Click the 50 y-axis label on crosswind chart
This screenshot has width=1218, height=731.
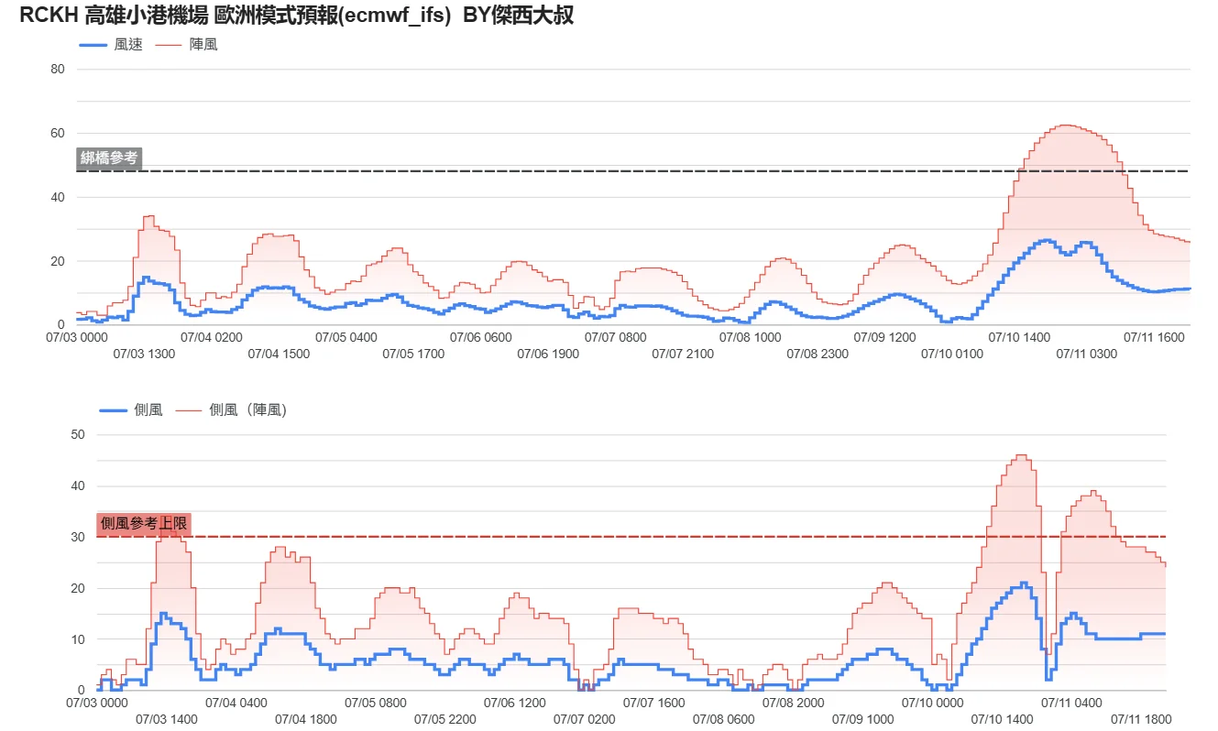[78, 434]
